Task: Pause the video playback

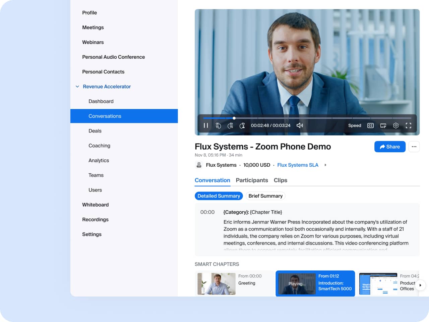Action: [206, 125]
